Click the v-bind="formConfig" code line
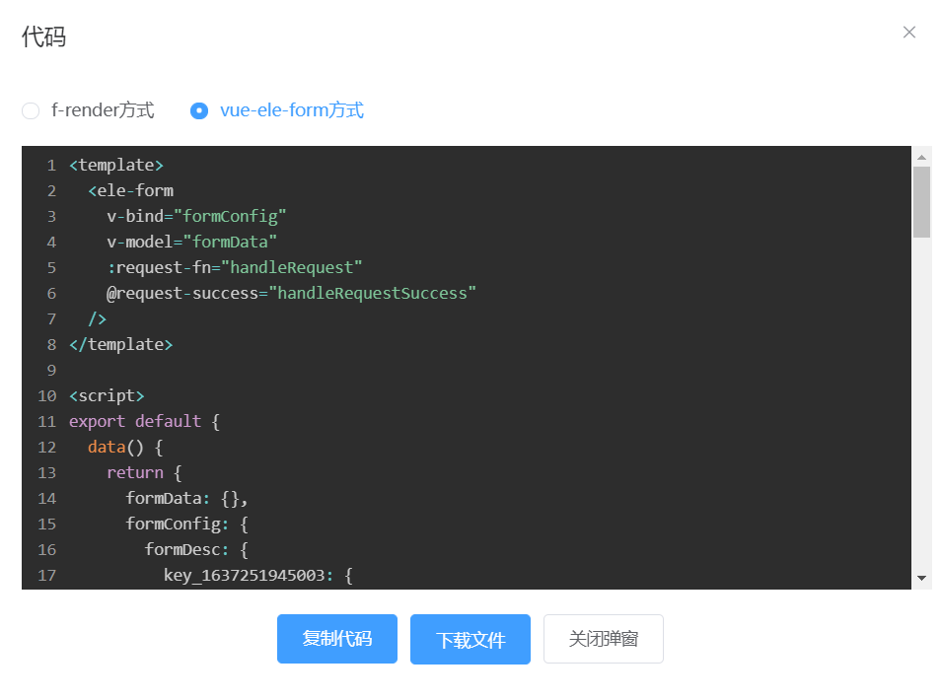The height and width of the screenshot is (700, 941). coord(196,217)
